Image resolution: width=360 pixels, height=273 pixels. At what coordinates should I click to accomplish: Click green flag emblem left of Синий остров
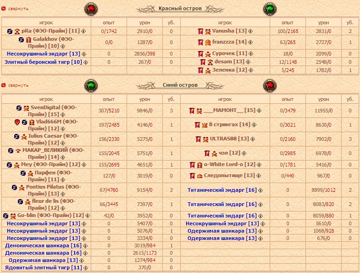pos(91,85)
